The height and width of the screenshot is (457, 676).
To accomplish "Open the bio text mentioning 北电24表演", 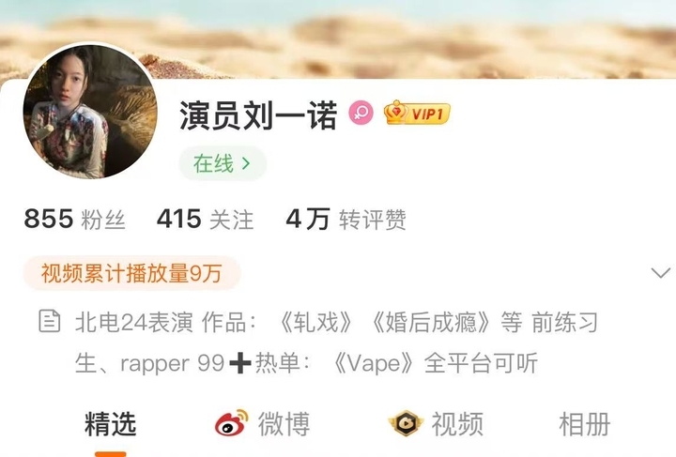I will [x=336, y=343].
